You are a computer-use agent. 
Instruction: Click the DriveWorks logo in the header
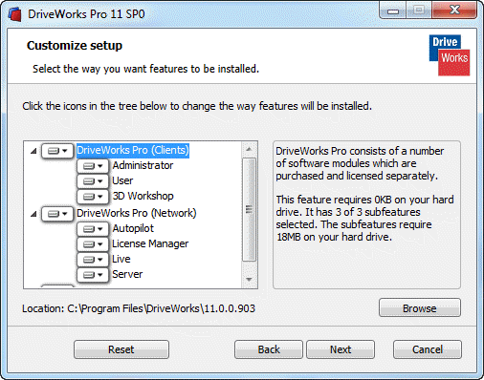[450, 55]
